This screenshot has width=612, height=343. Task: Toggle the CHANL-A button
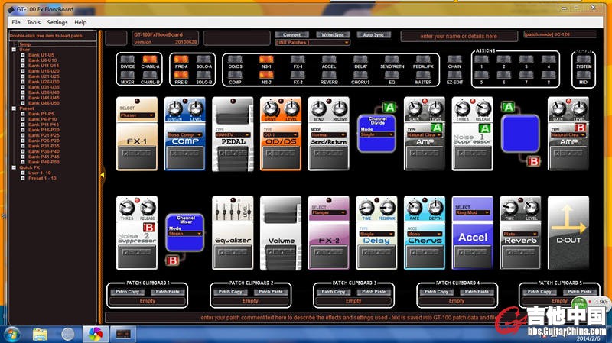pos(150,60)
